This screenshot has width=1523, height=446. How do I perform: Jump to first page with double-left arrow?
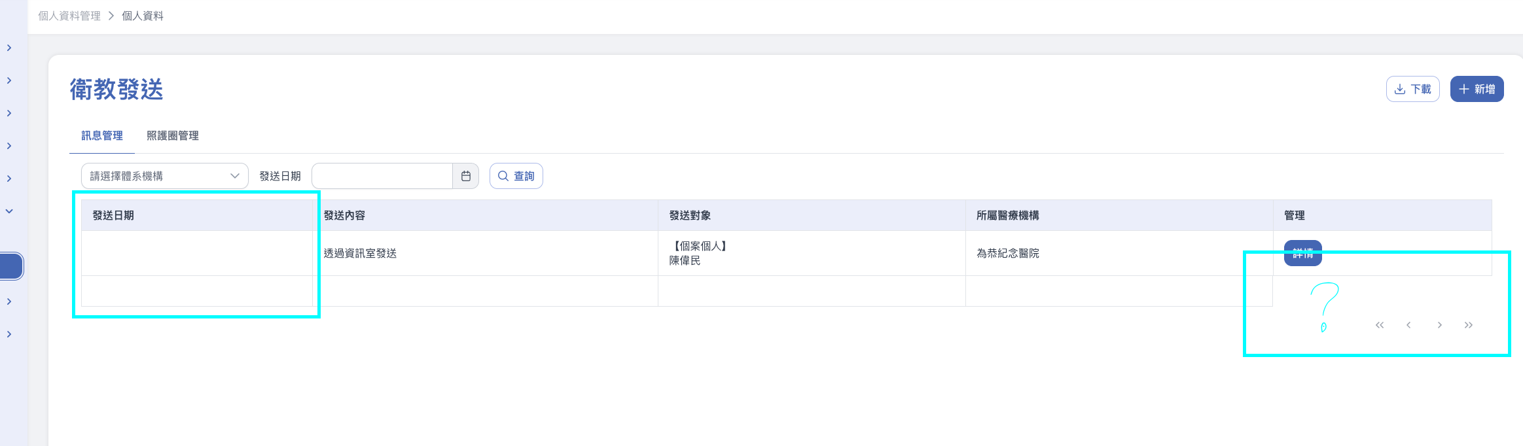coord(1380,325)
